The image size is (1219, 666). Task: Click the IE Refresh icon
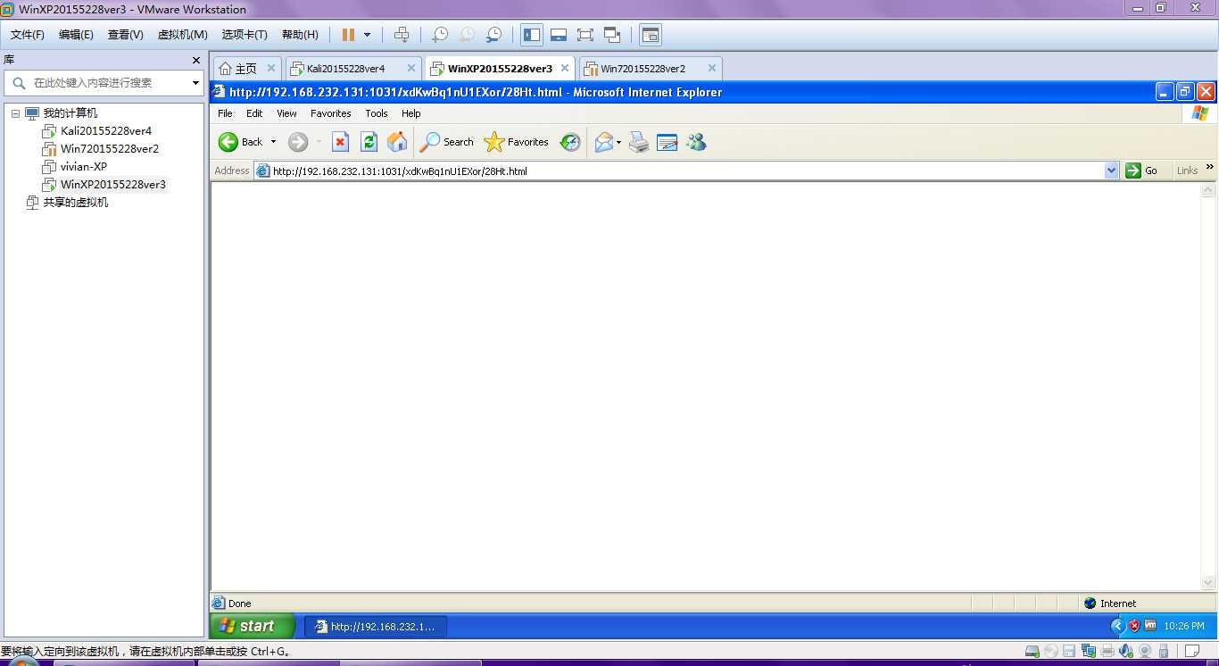369,142
